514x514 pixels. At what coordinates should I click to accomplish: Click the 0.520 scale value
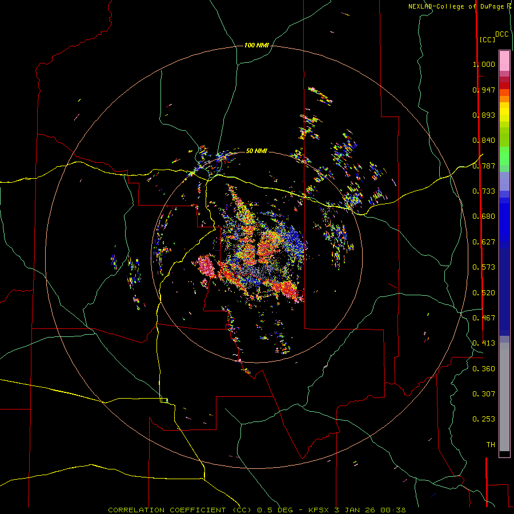pyautogui.click(x=484, y=293)
